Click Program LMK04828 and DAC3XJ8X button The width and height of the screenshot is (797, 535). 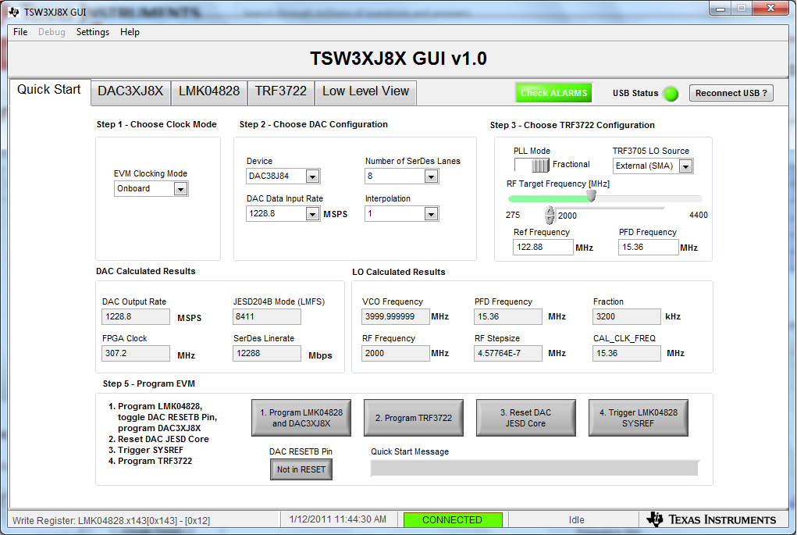301,418
